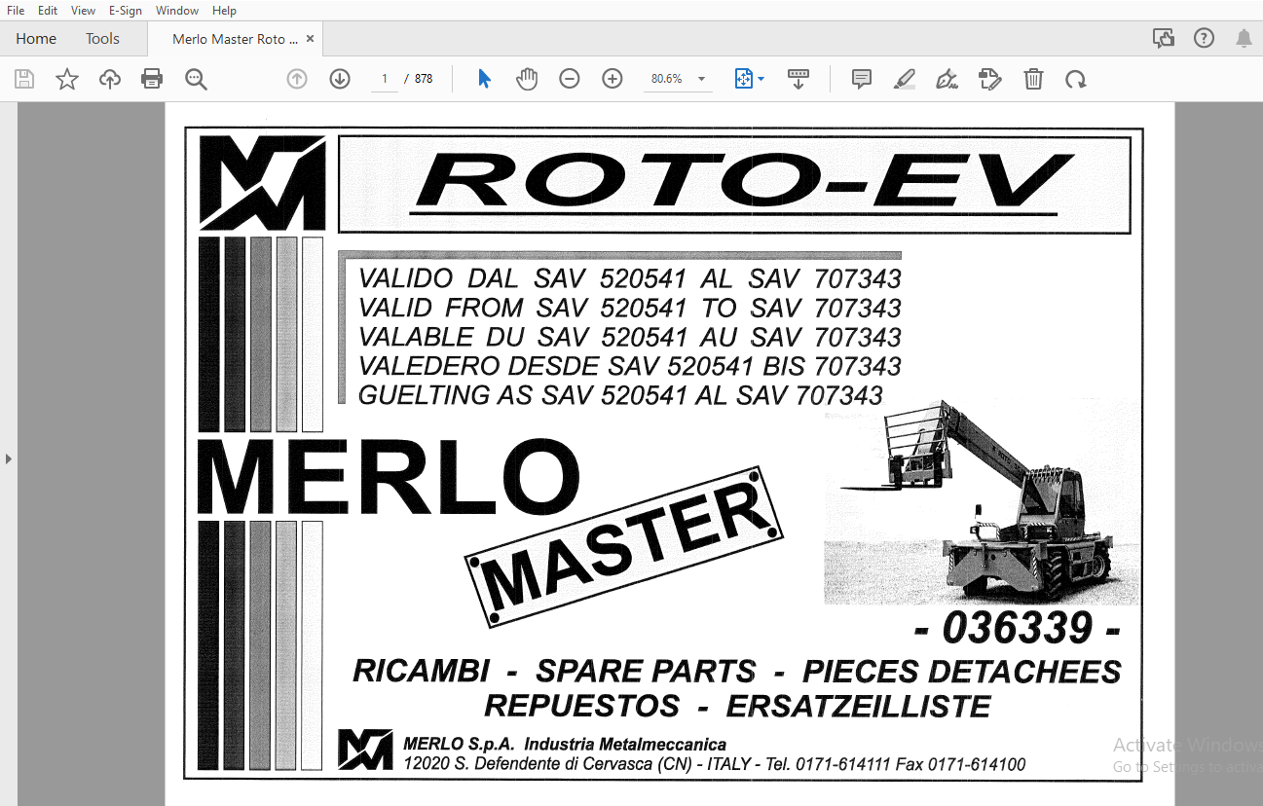Open the Find text search tool
The width and height of the screenshot is (1263, 806).
[196, 79]
